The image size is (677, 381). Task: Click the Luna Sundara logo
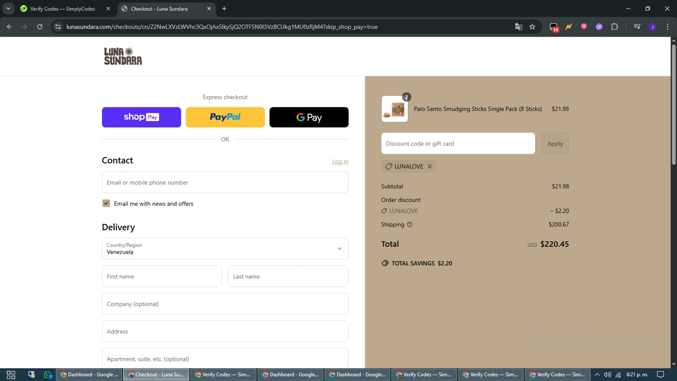tap(123, 56)
